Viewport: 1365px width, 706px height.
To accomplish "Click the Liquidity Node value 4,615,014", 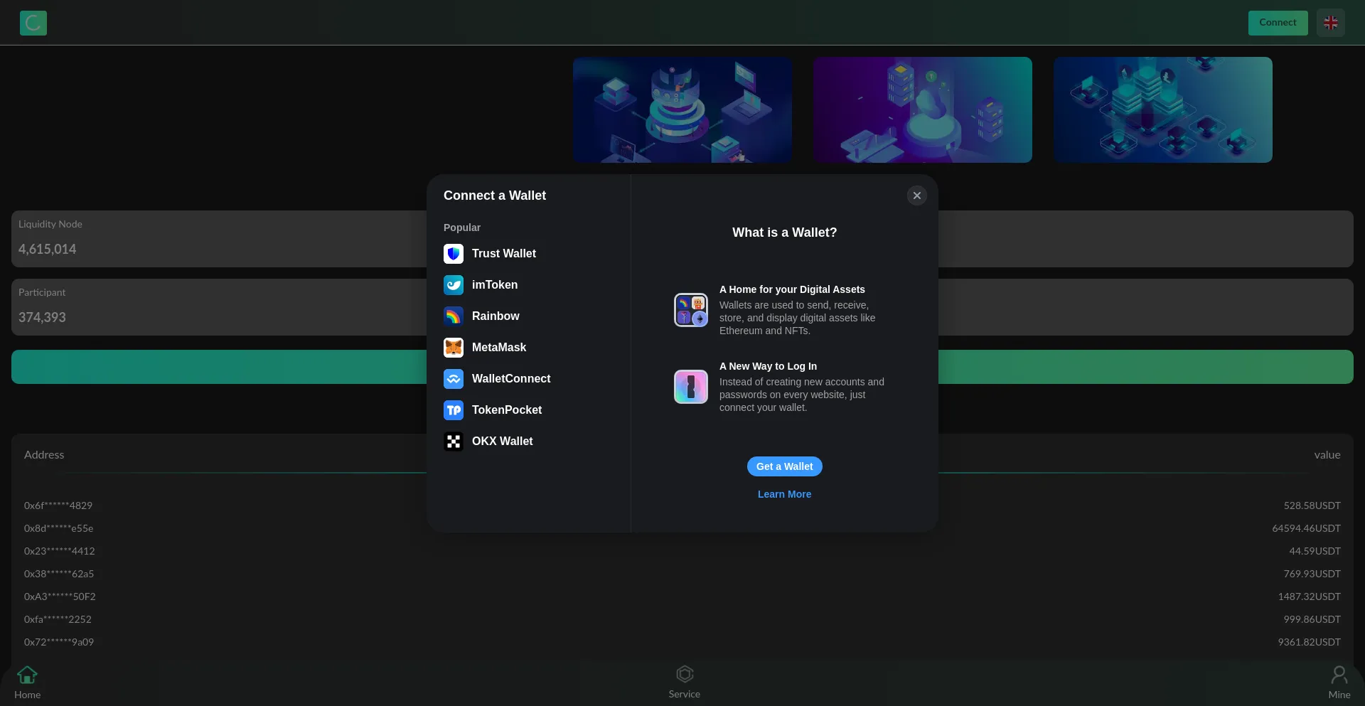I will pyautogui.click(x=48, y=250).
